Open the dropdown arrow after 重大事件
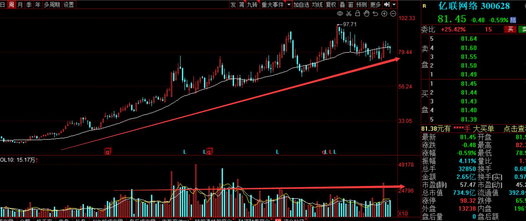This screenshot has height=221, width=526. click(289, 5)
